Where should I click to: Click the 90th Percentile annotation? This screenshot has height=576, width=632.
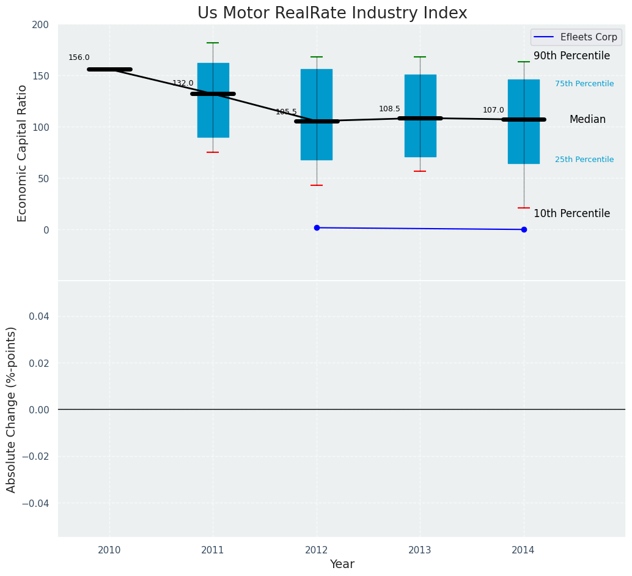coord(571,56)
